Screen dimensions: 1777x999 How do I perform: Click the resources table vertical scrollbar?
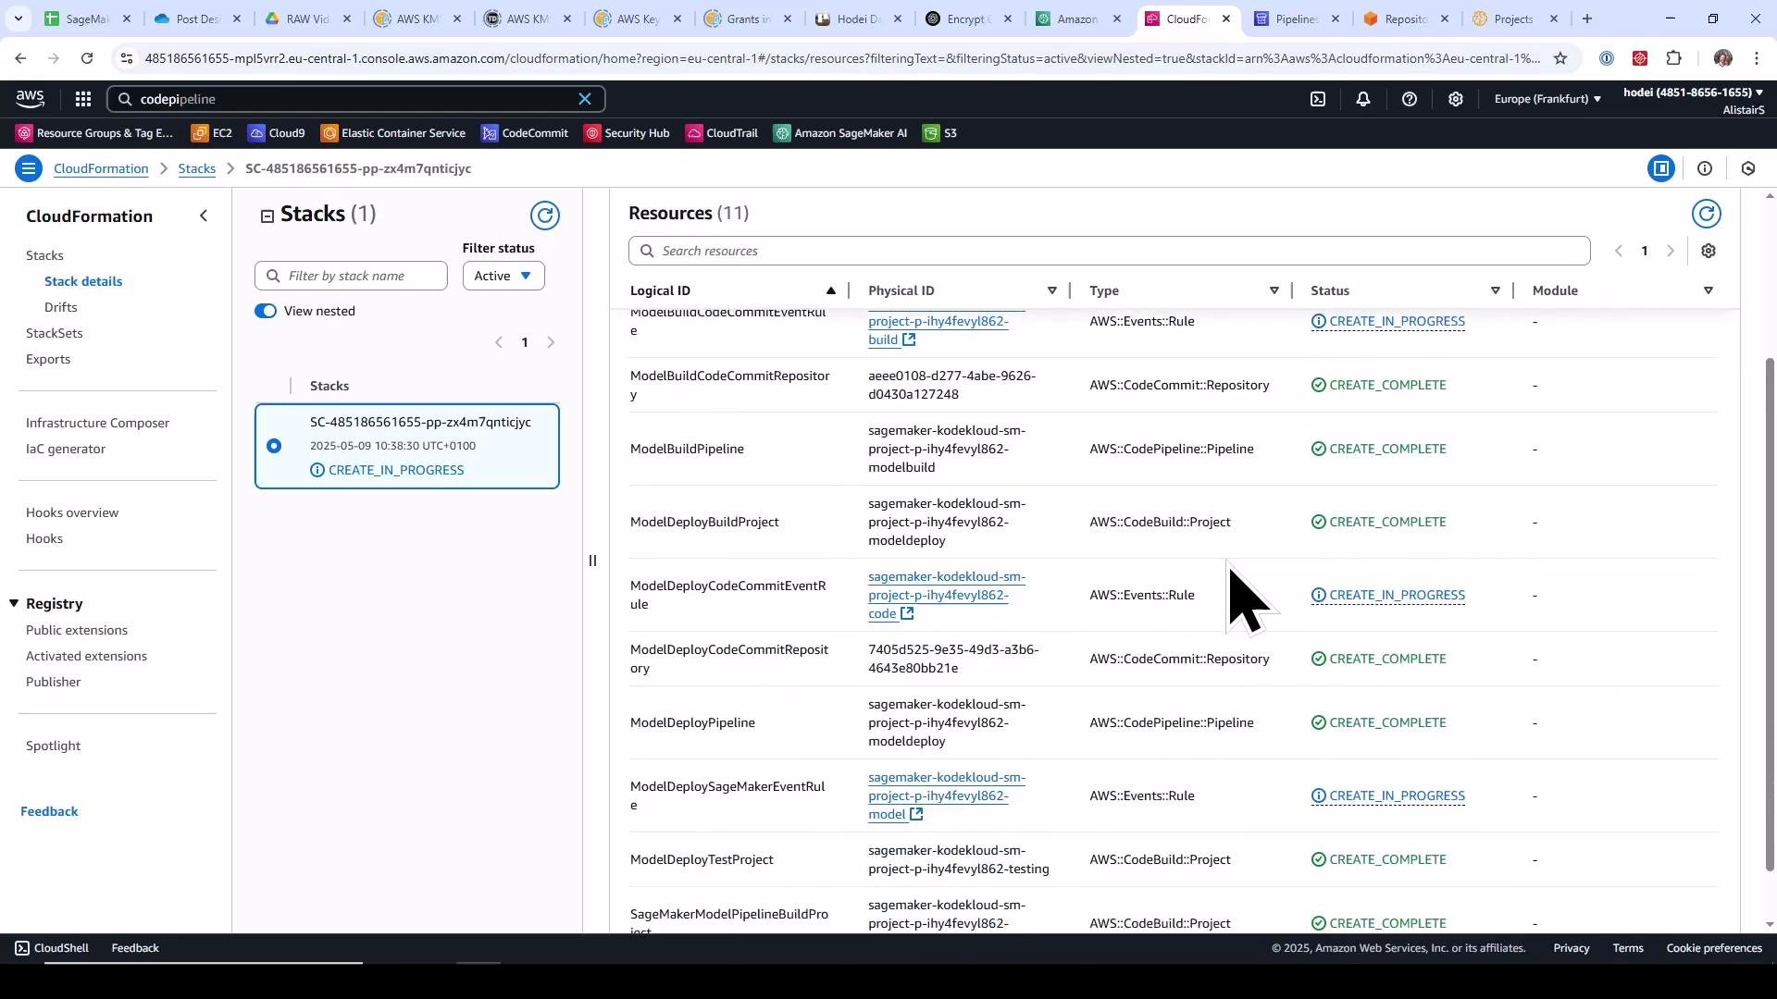tap(1770, 615)
